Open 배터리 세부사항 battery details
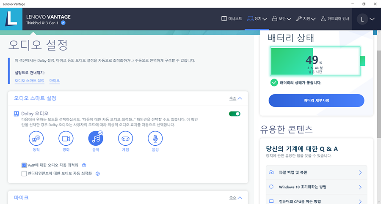Screen dimensions: 381x204 [316, 101]
